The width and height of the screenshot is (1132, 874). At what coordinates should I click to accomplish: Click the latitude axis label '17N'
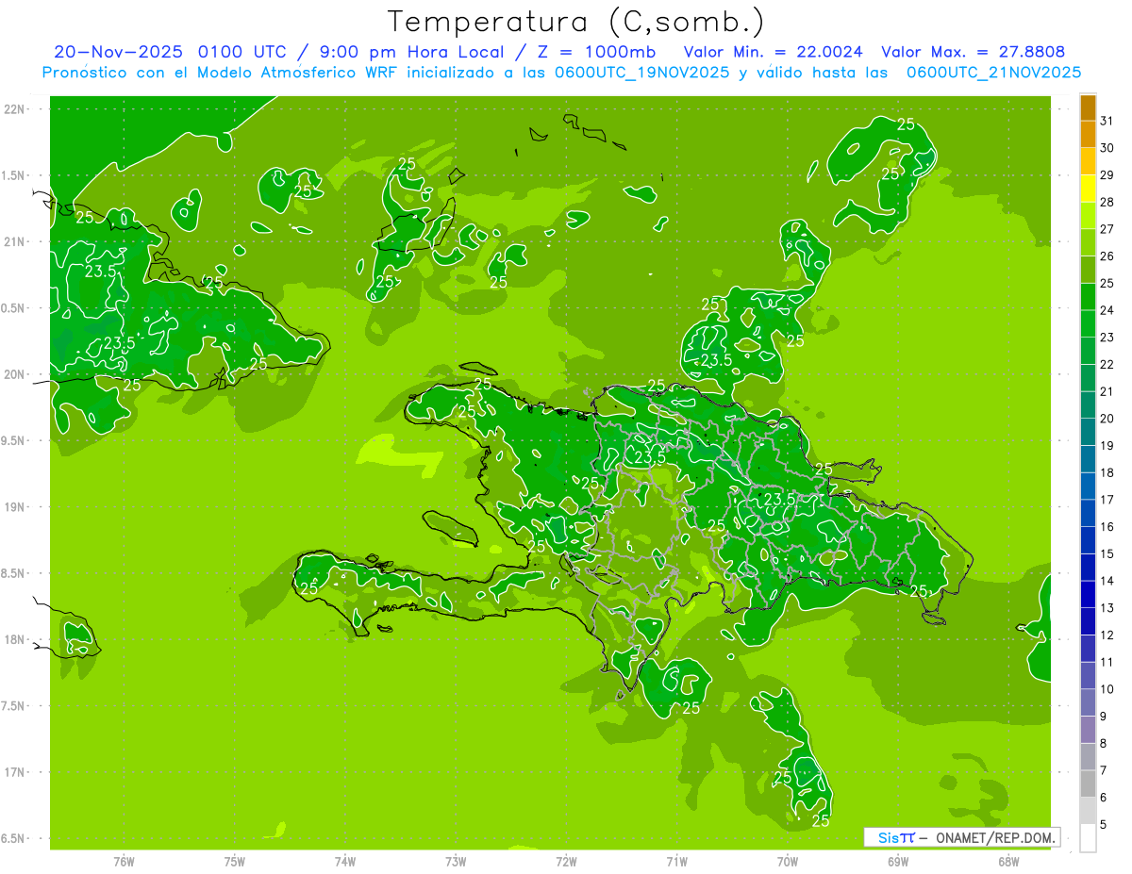tap(14, 772)
